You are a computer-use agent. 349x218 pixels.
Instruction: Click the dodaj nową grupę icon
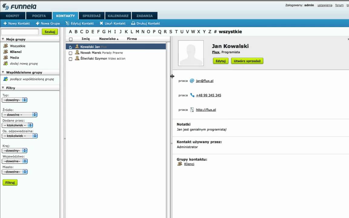tap(5, 63)
